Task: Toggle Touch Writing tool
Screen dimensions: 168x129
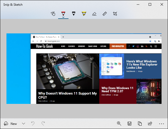Action: [53, 13]
